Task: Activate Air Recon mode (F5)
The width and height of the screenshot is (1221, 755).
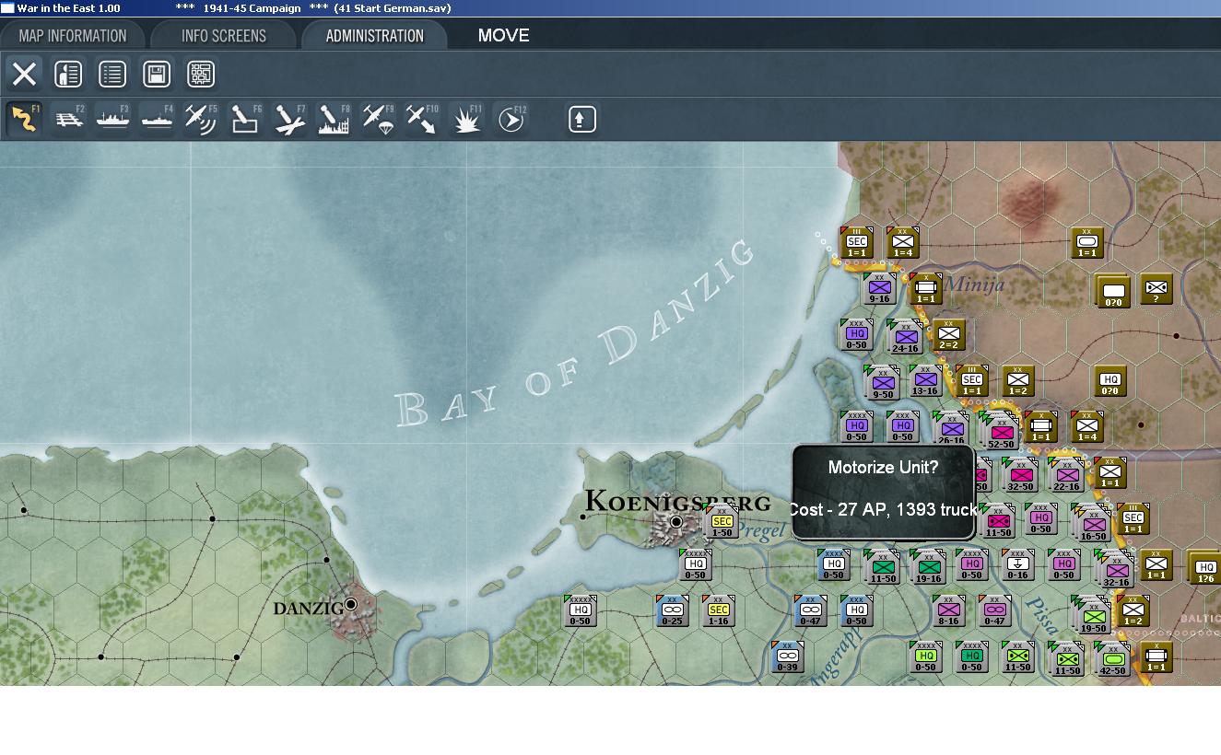Action: pyautogui.click(x=201, y=119)
